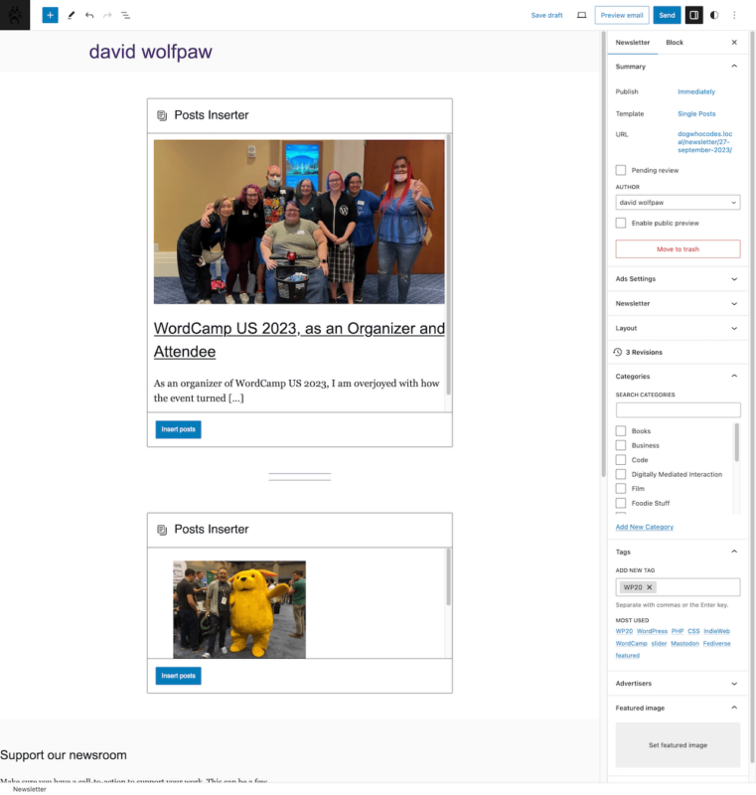The width and height of the screenshot is (756, 795).
Task: Expand the Advertisers panel
Action: coord(678,684)
